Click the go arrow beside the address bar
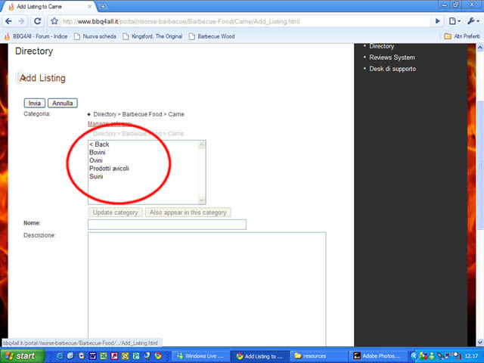This screenshot has width=484, height=363. coord(437,21)
